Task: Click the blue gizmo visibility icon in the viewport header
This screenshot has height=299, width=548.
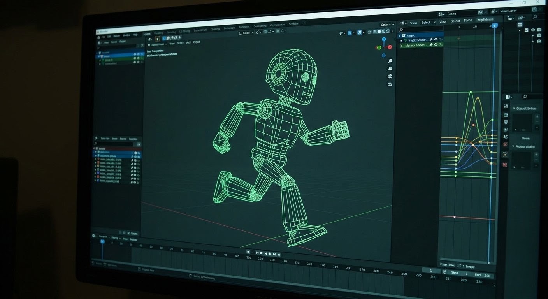Action: point(350,33)
